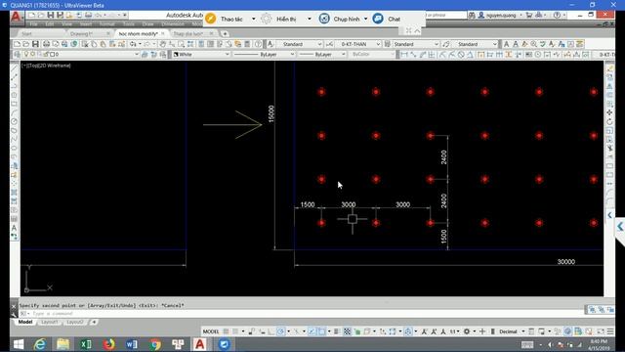Toggle Clean Screen icon in status bar
This screenshot has height=352, width=625.
601,331
